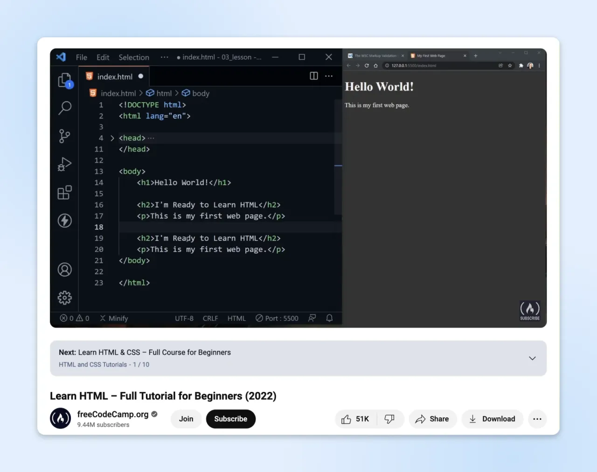Viewport: 597px width, 472px height.
Task: Click the video title text
Action: 163,396
